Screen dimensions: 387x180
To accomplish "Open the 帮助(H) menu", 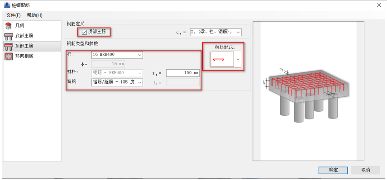I will click(x=34, y=15).
